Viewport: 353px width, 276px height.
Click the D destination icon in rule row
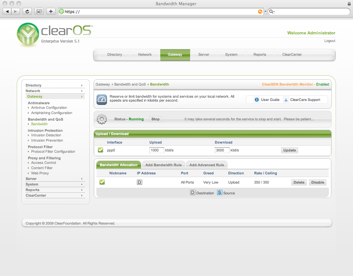[x=140, y=182]
